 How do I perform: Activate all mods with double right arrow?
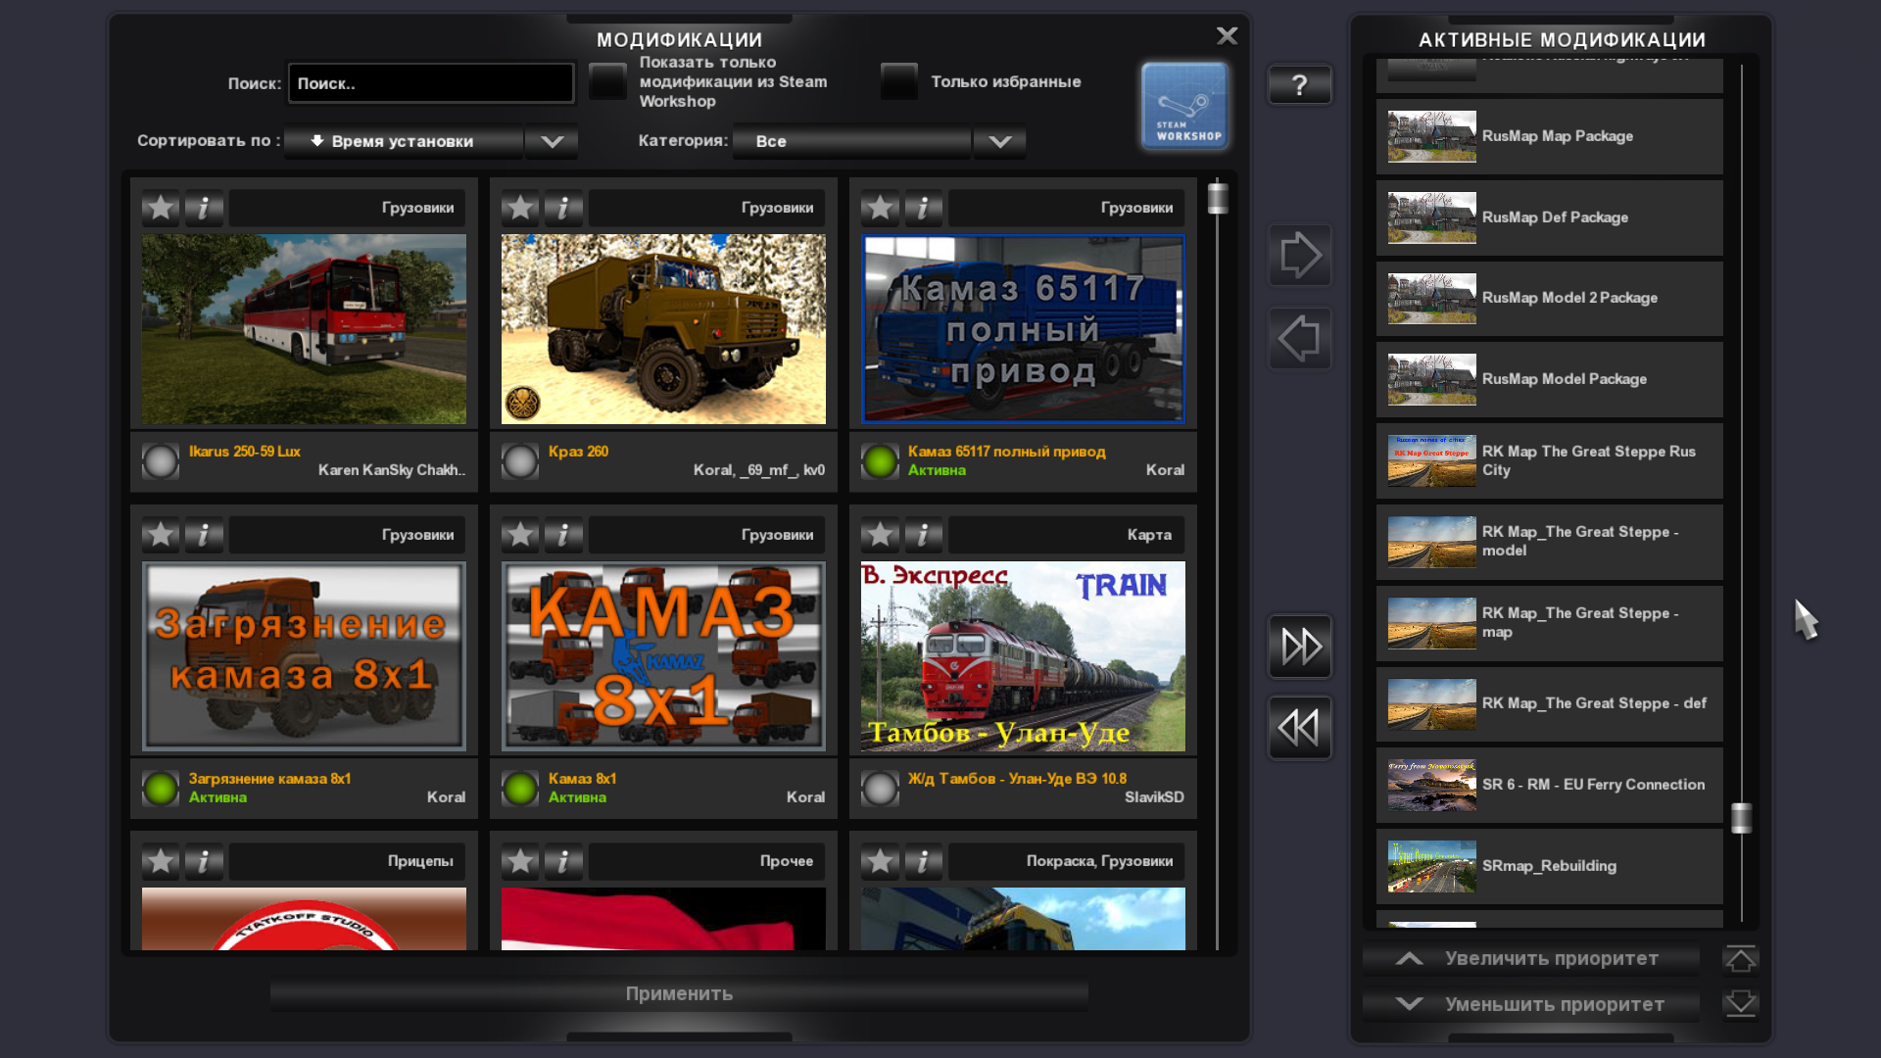[1300, 647]
